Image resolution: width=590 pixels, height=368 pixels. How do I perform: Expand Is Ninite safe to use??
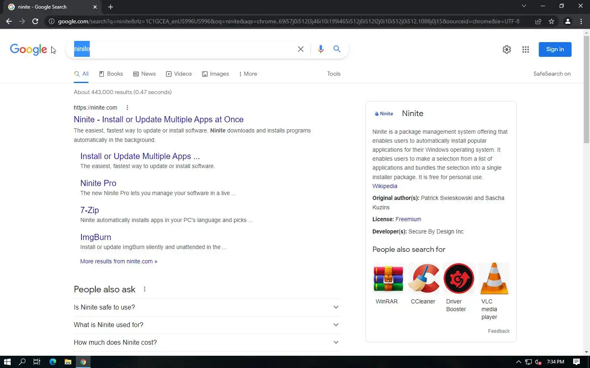(207, 307)
